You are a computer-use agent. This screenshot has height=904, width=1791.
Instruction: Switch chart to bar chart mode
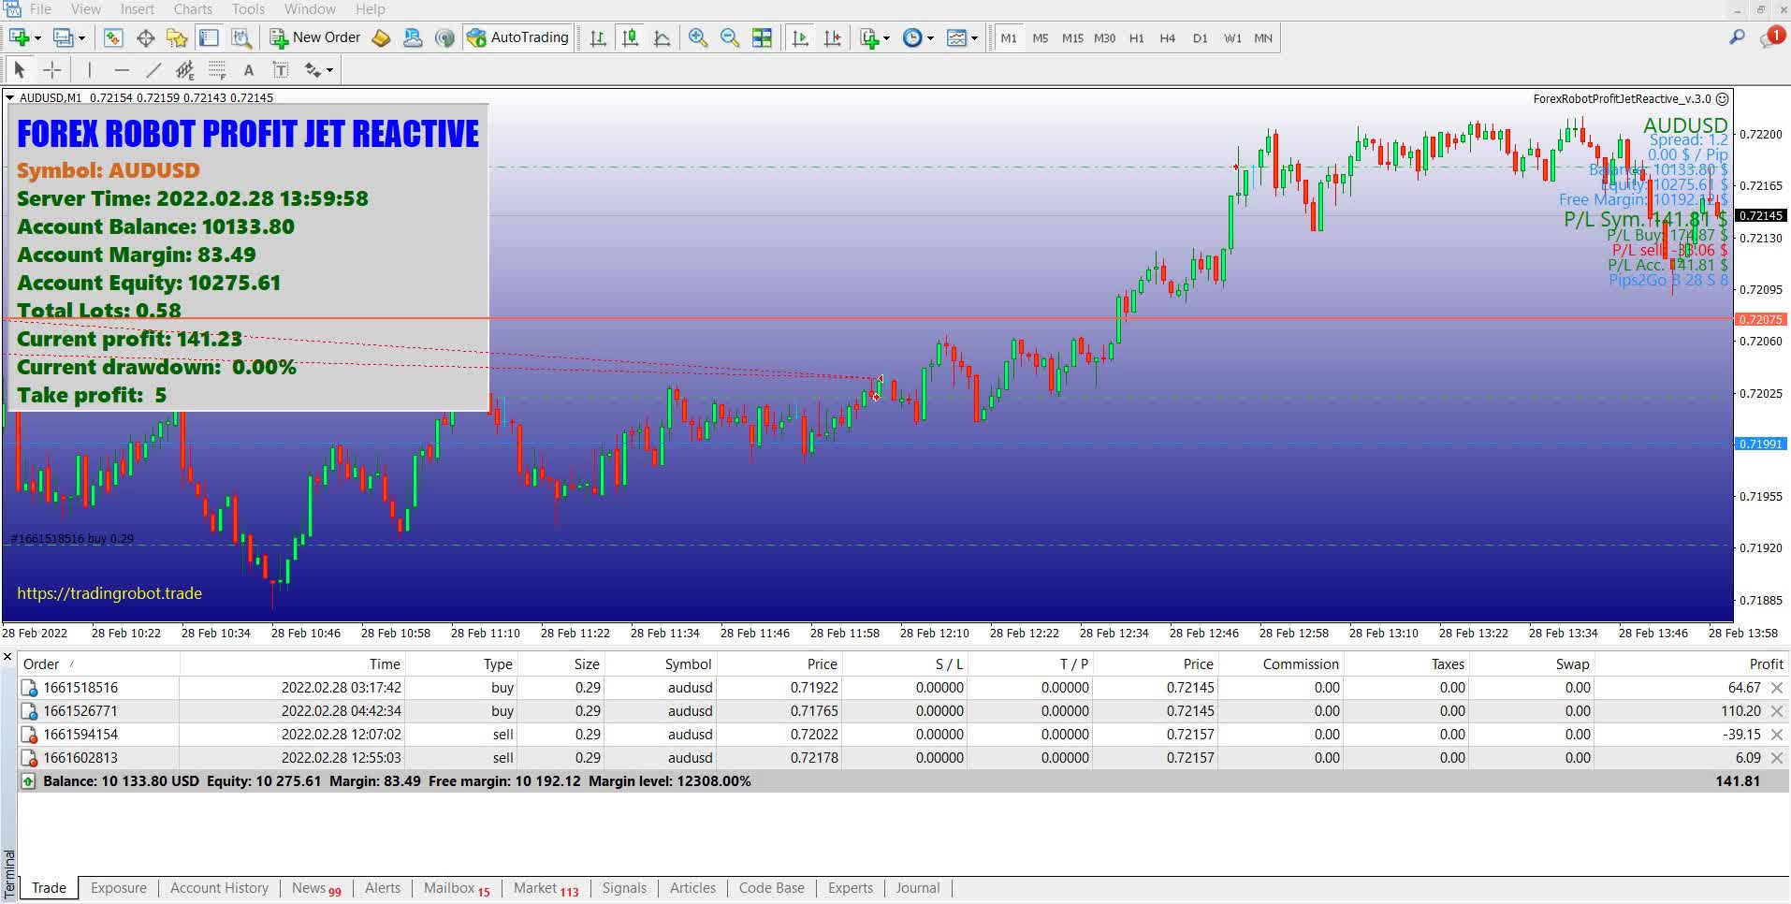(598, 38)
